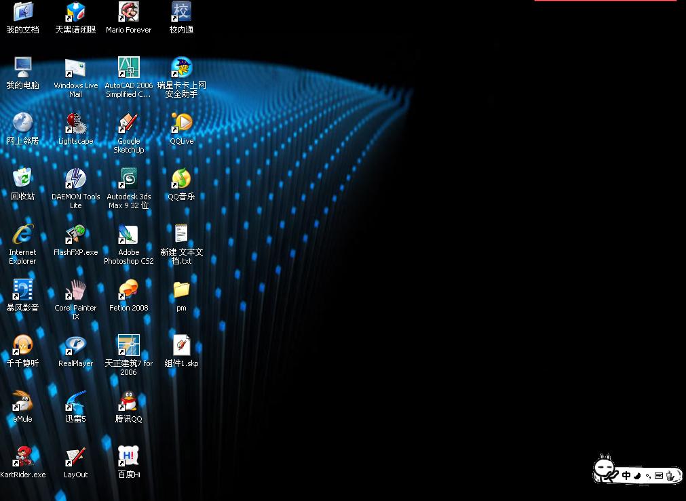Toggle the punctuation mode in the IME bar
The width and height of the screenshot is (686, 501).
coord(648,476)
